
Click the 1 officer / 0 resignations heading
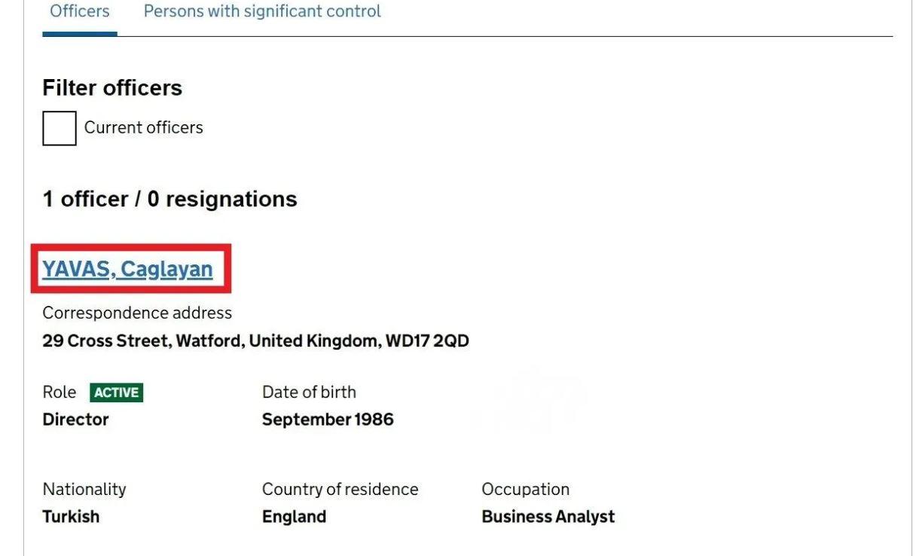pyautogui.click(x=169, y=199)
